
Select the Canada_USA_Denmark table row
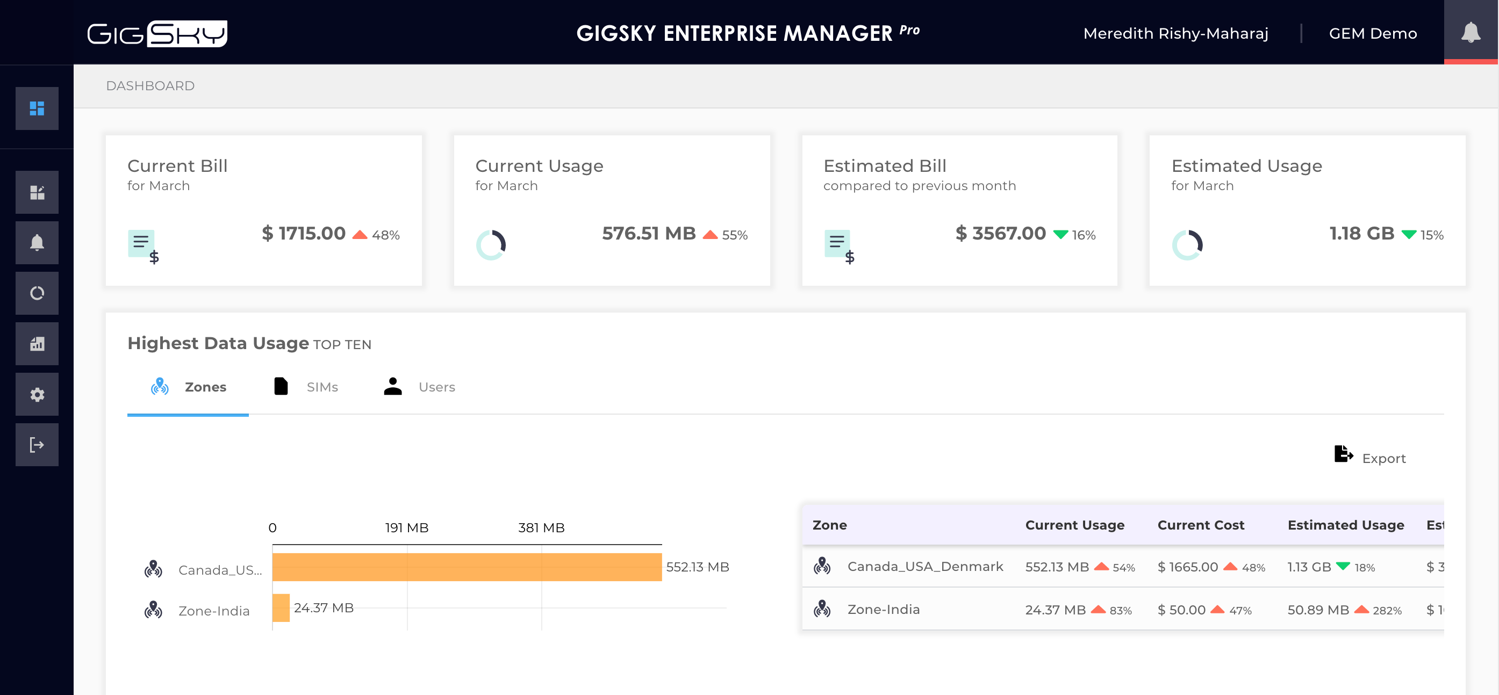(924, 567)
